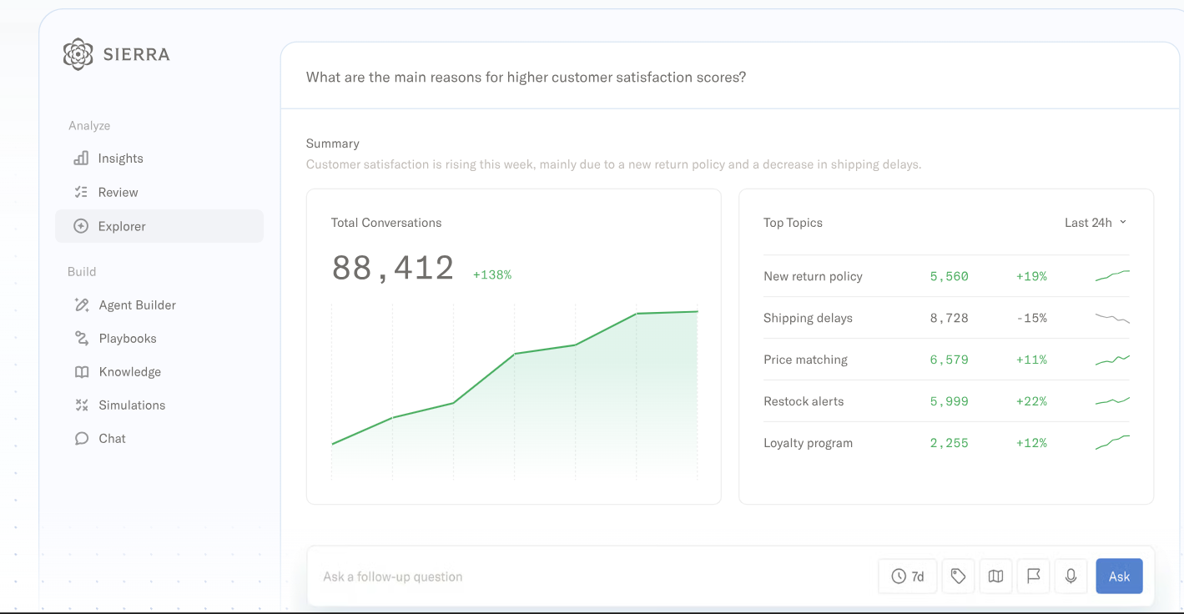Click the 'Summary' heading
The image size is (1184, 614).
(x=333, y=143)
